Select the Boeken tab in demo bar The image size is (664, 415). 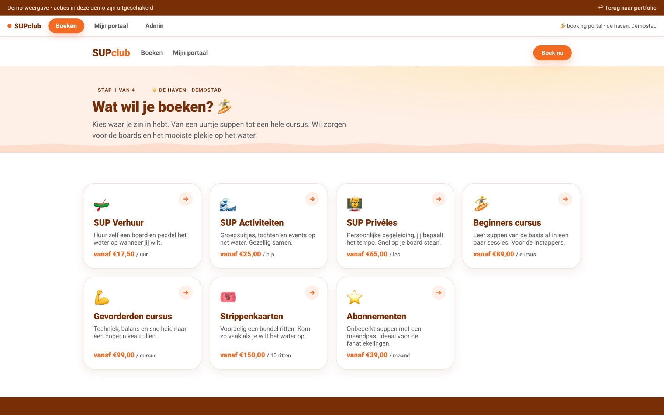[66, 26]
